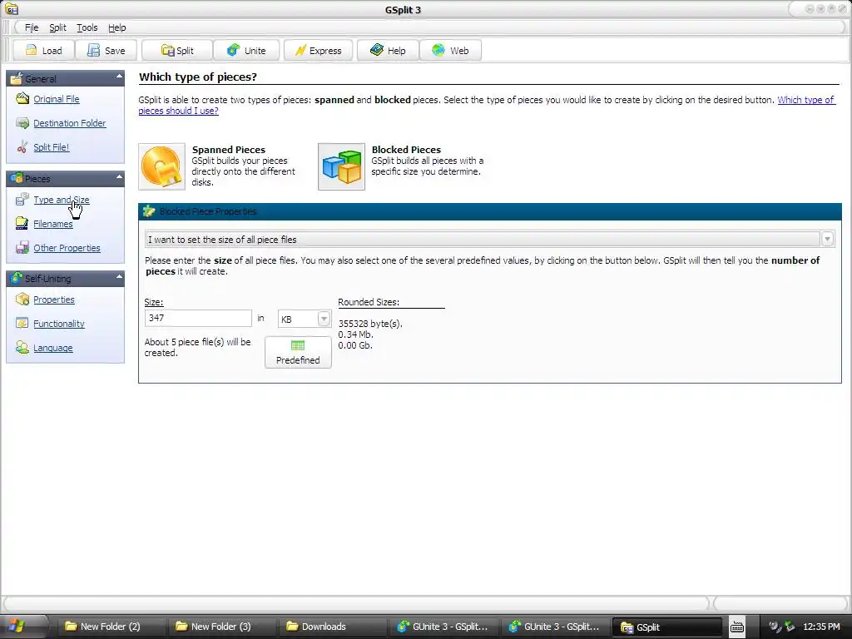Switch to first GUnite 3 taskbar window

[443, 627]
